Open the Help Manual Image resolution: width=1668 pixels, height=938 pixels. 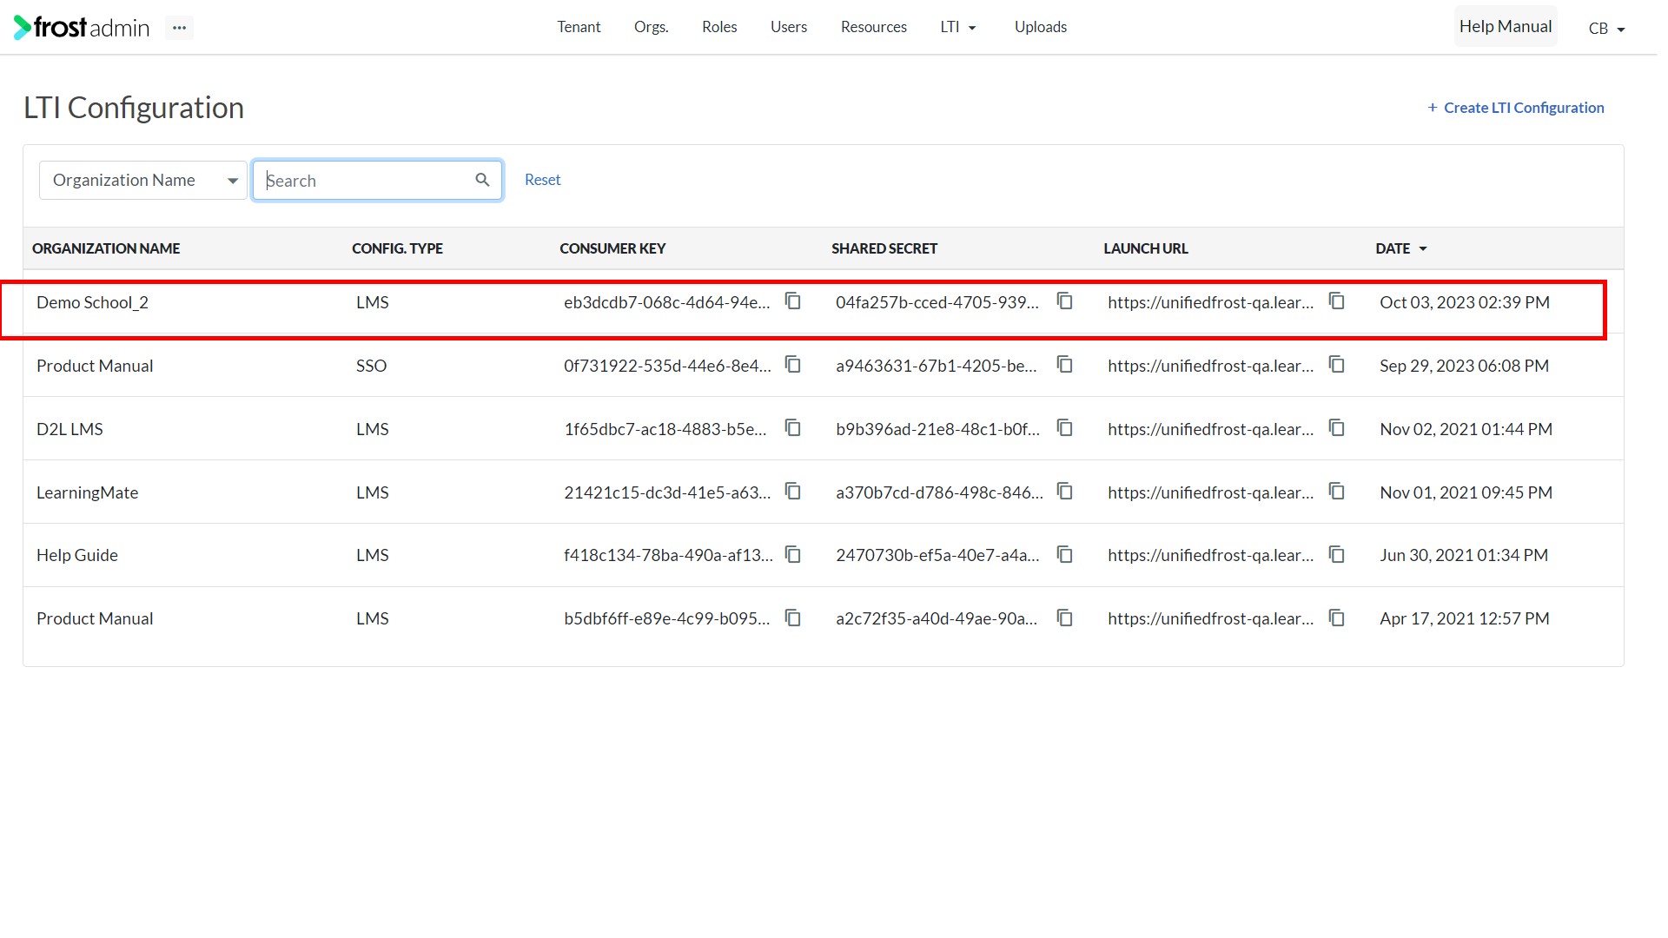(x=1505, y=27)
